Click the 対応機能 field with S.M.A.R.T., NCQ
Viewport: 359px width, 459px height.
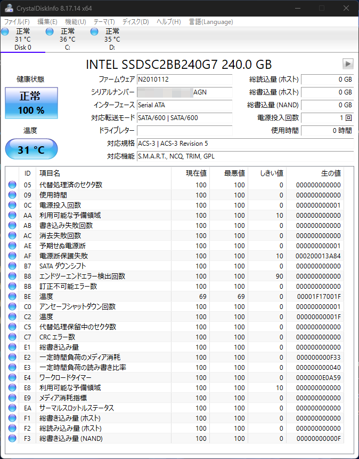pyautogui.click(x=246, y=156)
